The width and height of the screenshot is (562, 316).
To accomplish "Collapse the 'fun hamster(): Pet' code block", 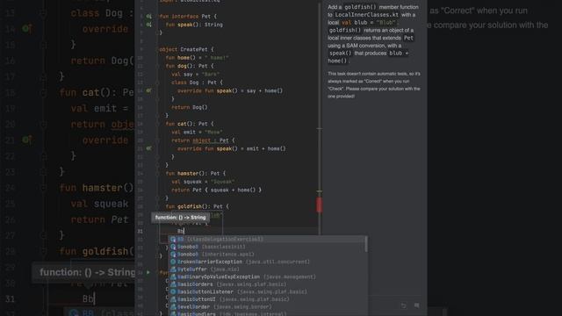I will click(157, 174).
